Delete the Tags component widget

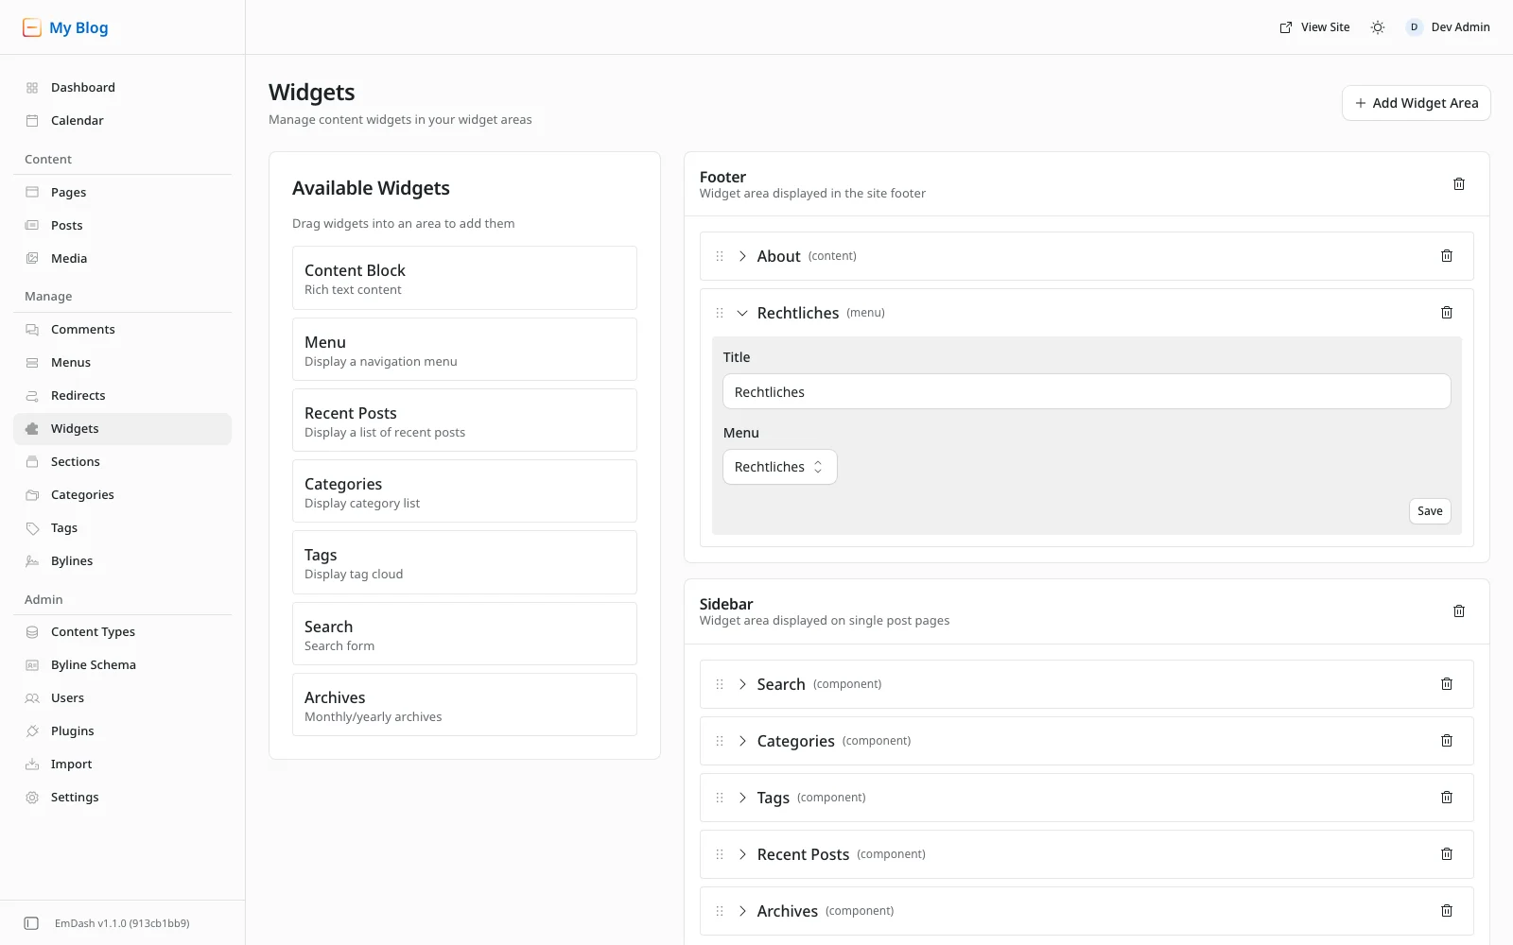(x=1447, y=798)
